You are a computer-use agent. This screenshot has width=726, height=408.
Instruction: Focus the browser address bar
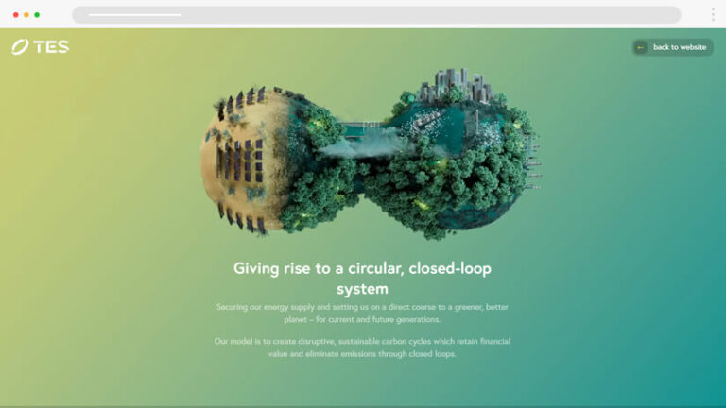pos(376,15)
